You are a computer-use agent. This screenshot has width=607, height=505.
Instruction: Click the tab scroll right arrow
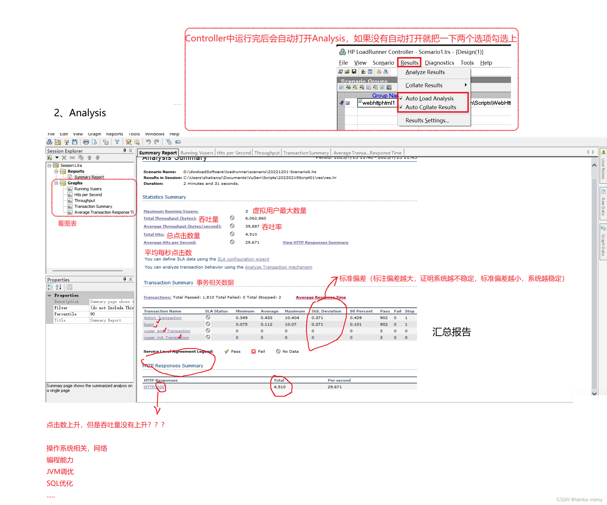(593, 152)
